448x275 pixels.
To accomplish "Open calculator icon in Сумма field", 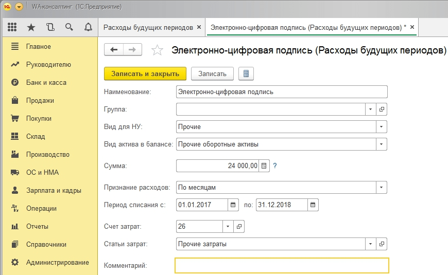I will (x=264, y=166).
